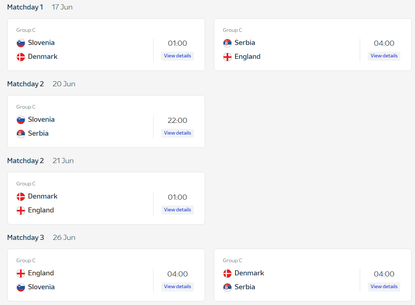Click the Matchday 3 heading

tap(26, 238)
